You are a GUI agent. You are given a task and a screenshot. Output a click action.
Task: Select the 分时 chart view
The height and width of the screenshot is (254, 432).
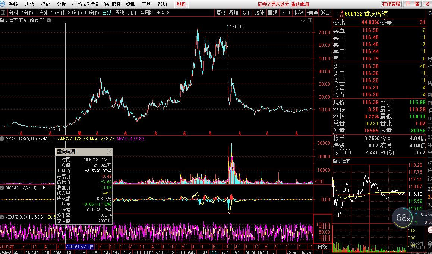point(13,13)
